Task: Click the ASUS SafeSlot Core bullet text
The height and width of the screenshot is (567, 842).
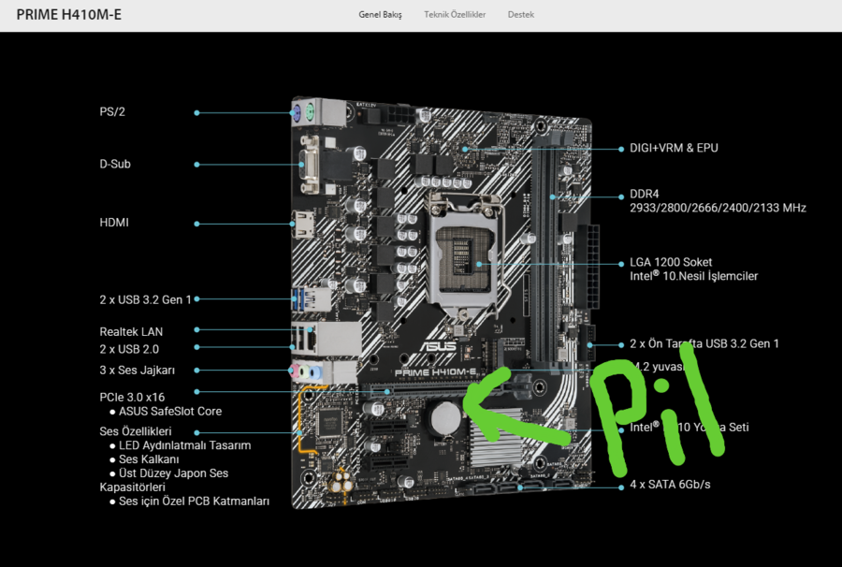Action: coord(170,412)
